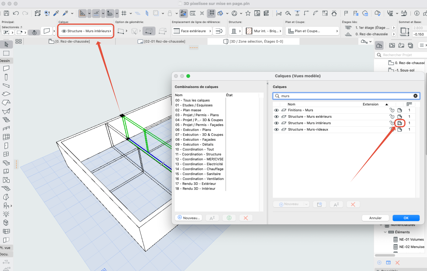
Task: Select the Marquee tool in the toolbox
Action: (6, 53)
